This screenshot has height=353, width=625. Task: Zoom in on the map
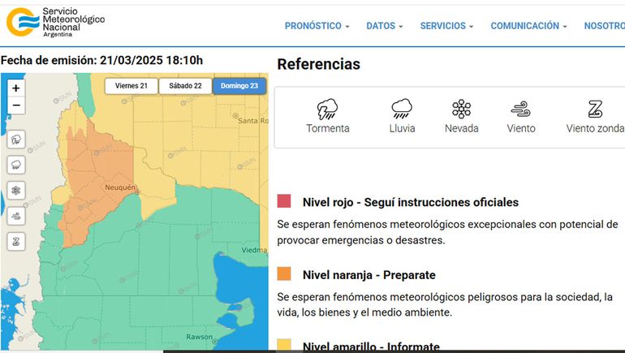tap(16, 88)
